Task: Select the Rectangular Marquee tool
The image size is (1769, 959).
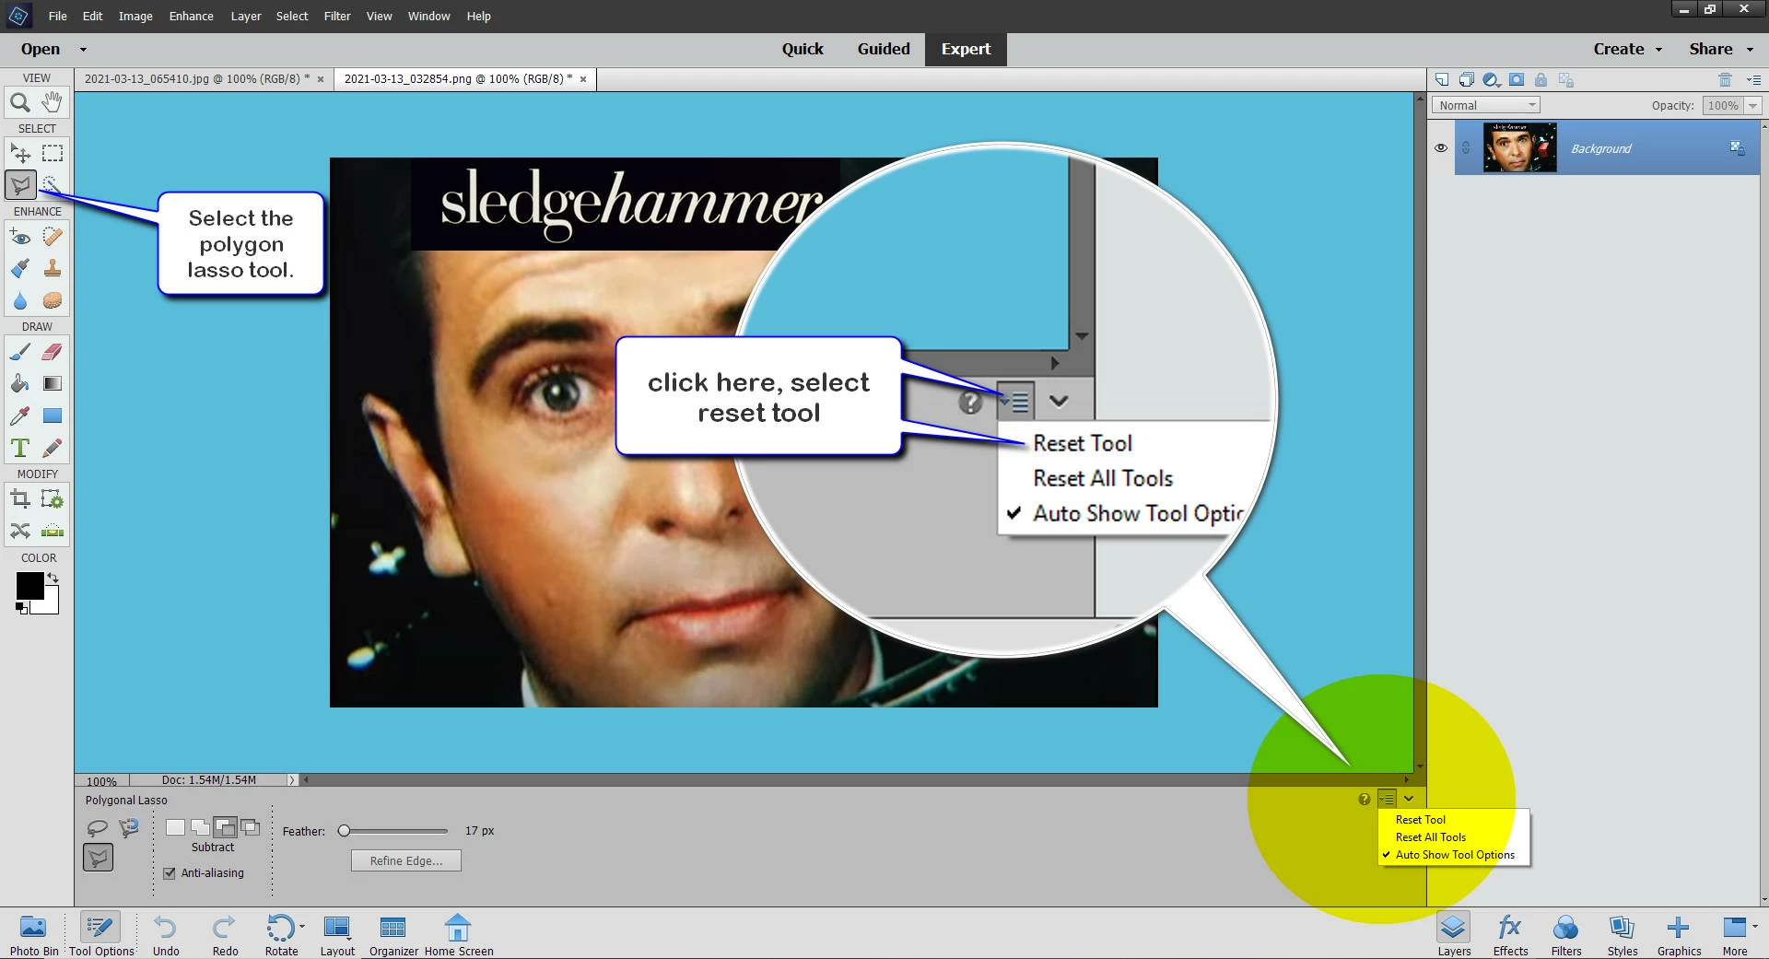Action: coord(53,153)
